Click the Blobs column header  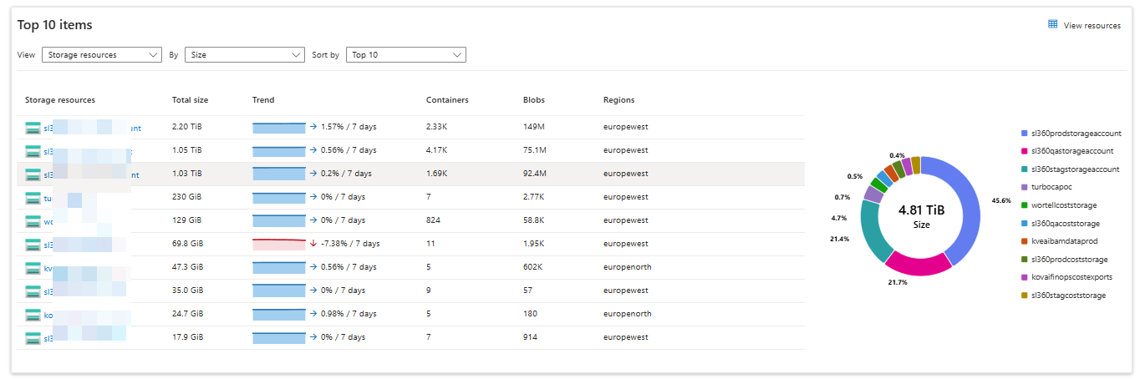click(534, 100)
